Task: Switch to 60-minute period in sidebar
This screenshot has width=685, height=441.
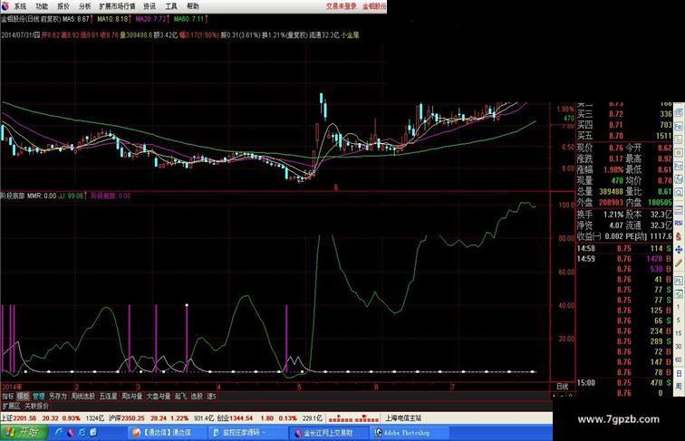Action: click(679, 360)
